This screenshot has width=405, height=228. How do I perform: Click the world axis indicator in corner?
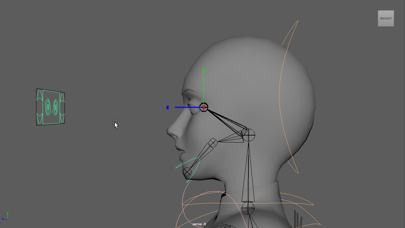point(5,216)
